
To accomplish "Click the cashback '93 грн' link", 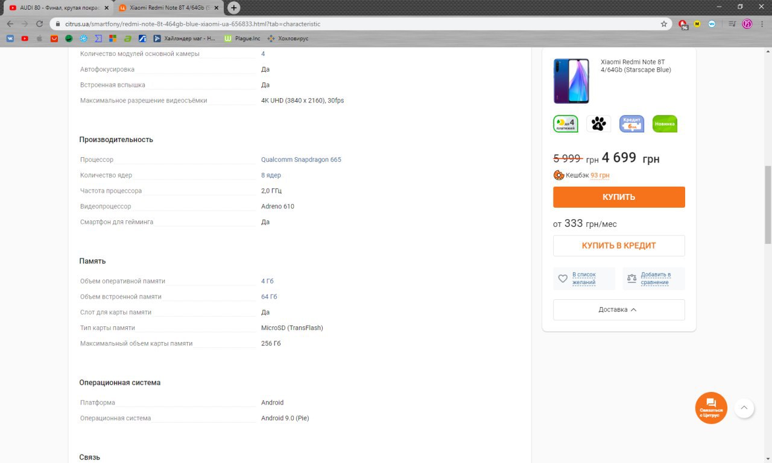I will tap(600, 175).
